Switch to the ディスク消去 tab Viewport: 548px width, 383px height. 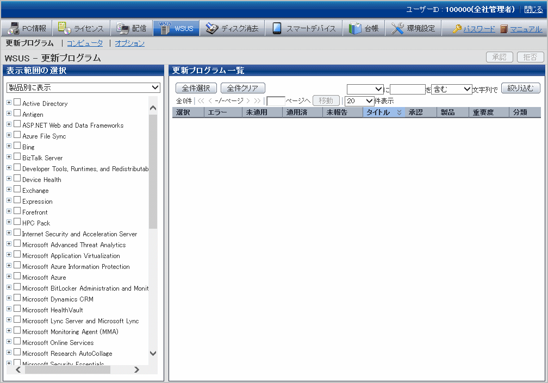[x=232, y=28]
